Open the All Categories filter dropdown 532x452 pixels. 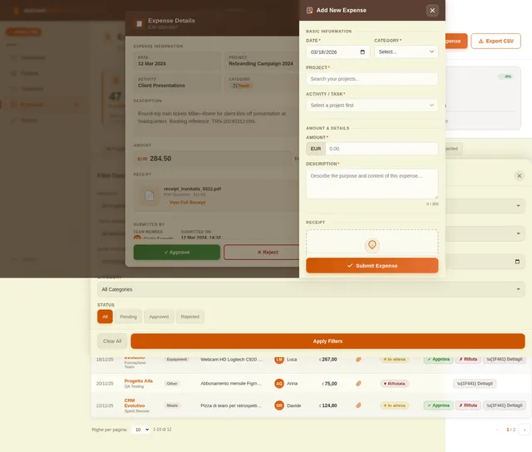pyautogui.click(x=311, y=289)
